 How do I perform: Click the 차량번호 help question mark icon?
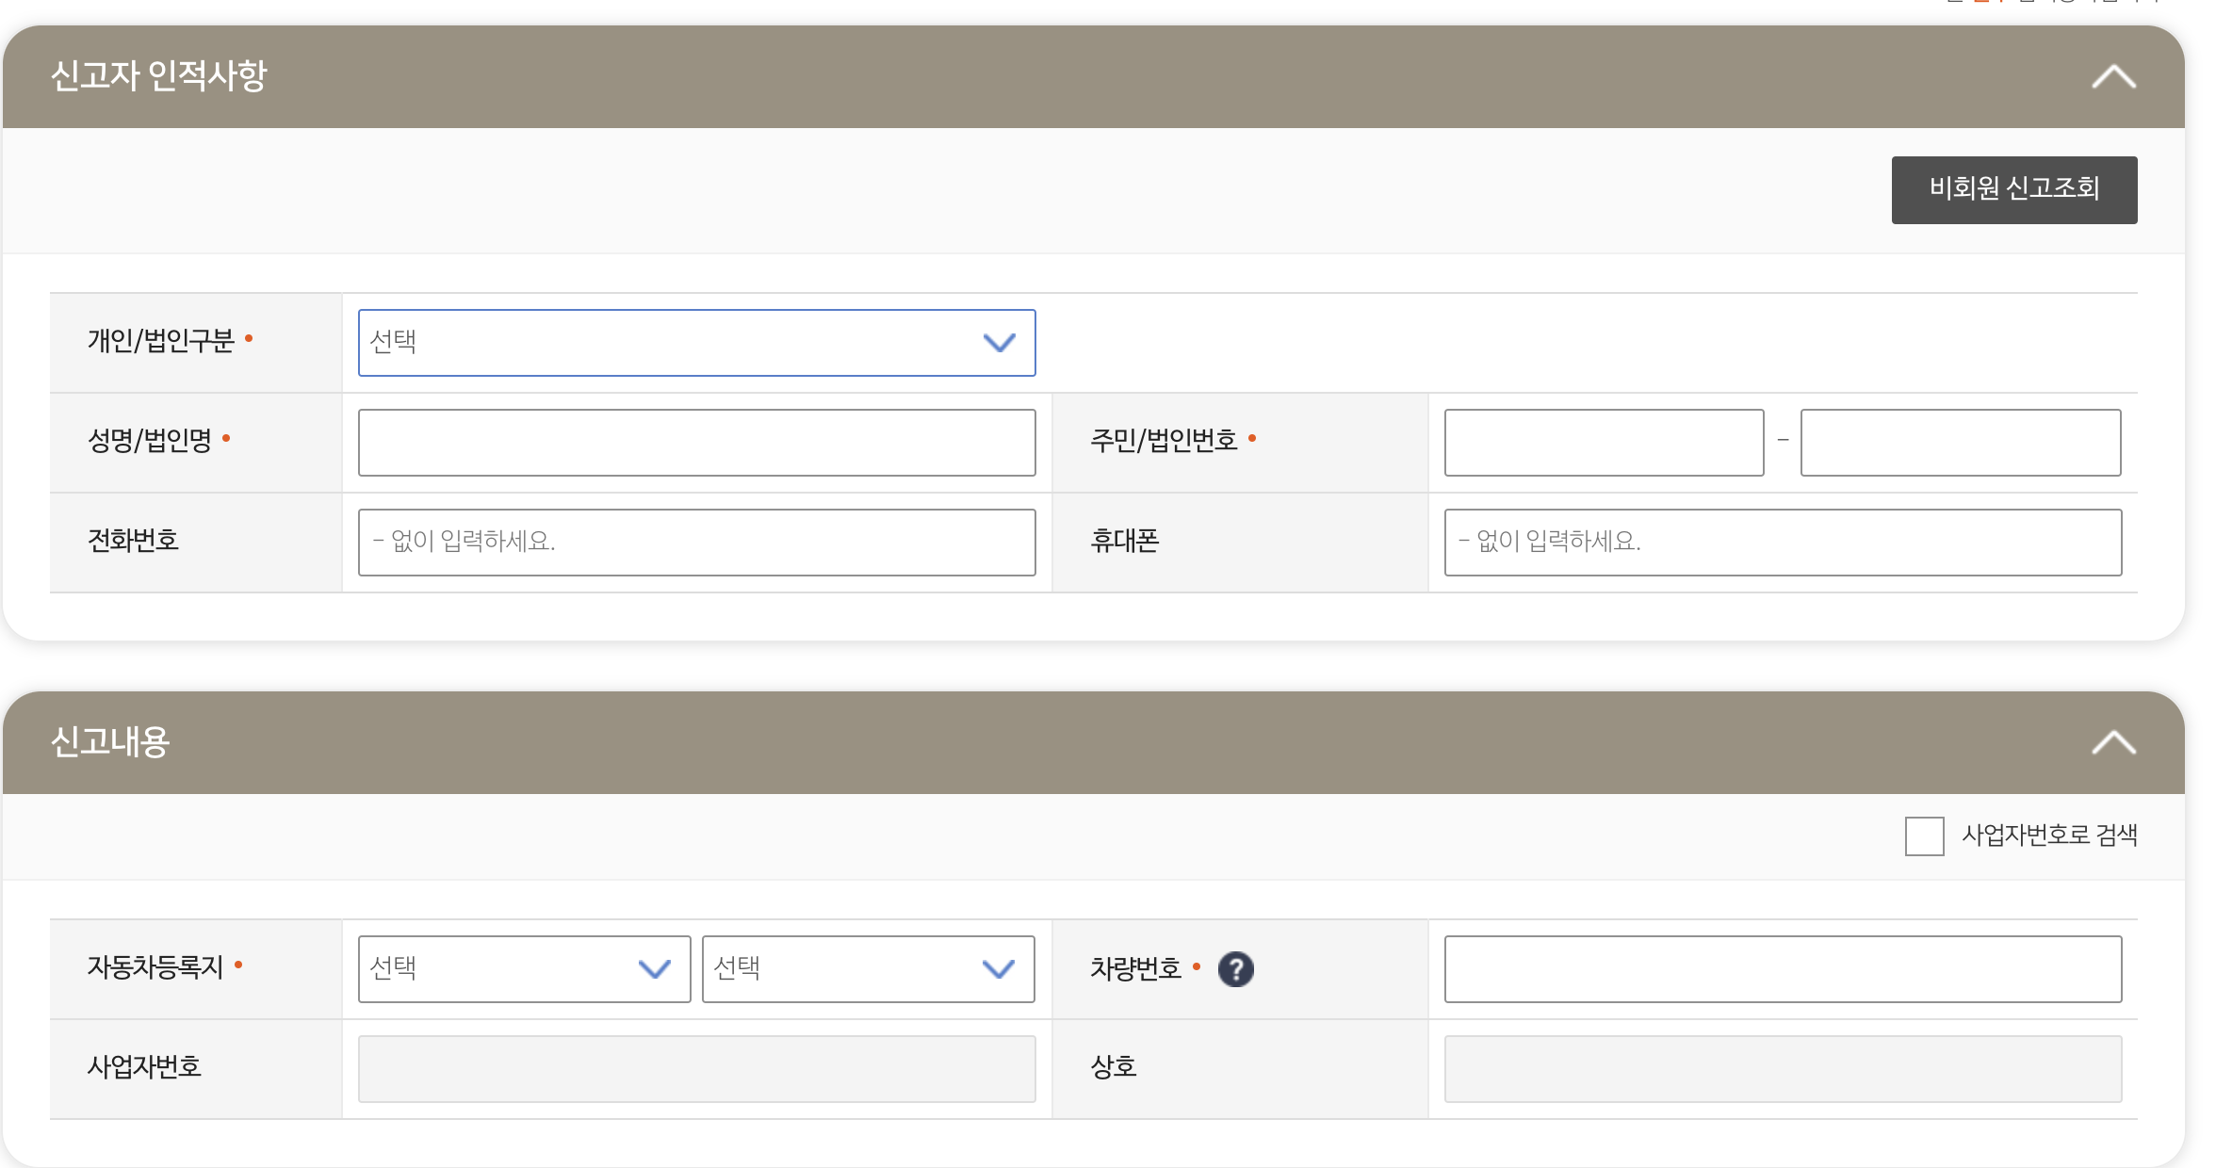pos(1235,968)
